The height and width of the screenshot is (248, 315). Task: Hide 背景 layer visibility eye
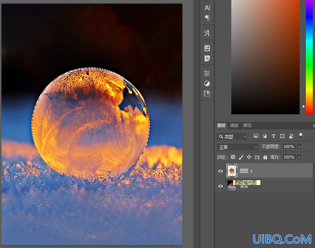tap(220, 186)
